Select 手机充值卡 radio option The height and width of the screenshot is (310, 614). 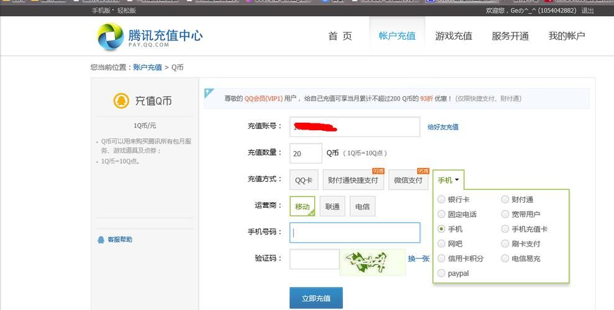(x=505, y=229)
